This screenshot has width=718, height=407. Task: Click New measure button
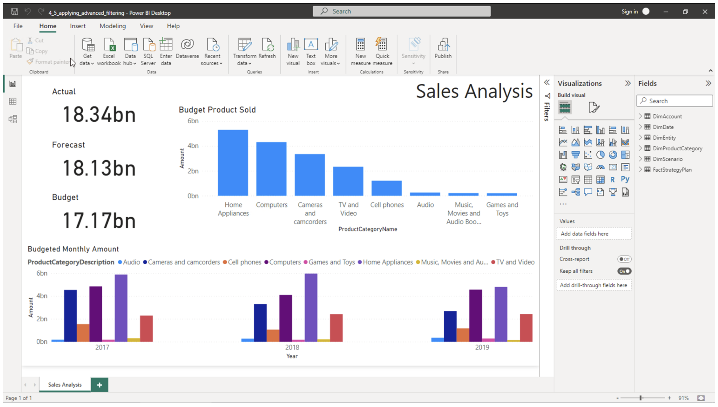pyautogui.click(x=360, y=52)
